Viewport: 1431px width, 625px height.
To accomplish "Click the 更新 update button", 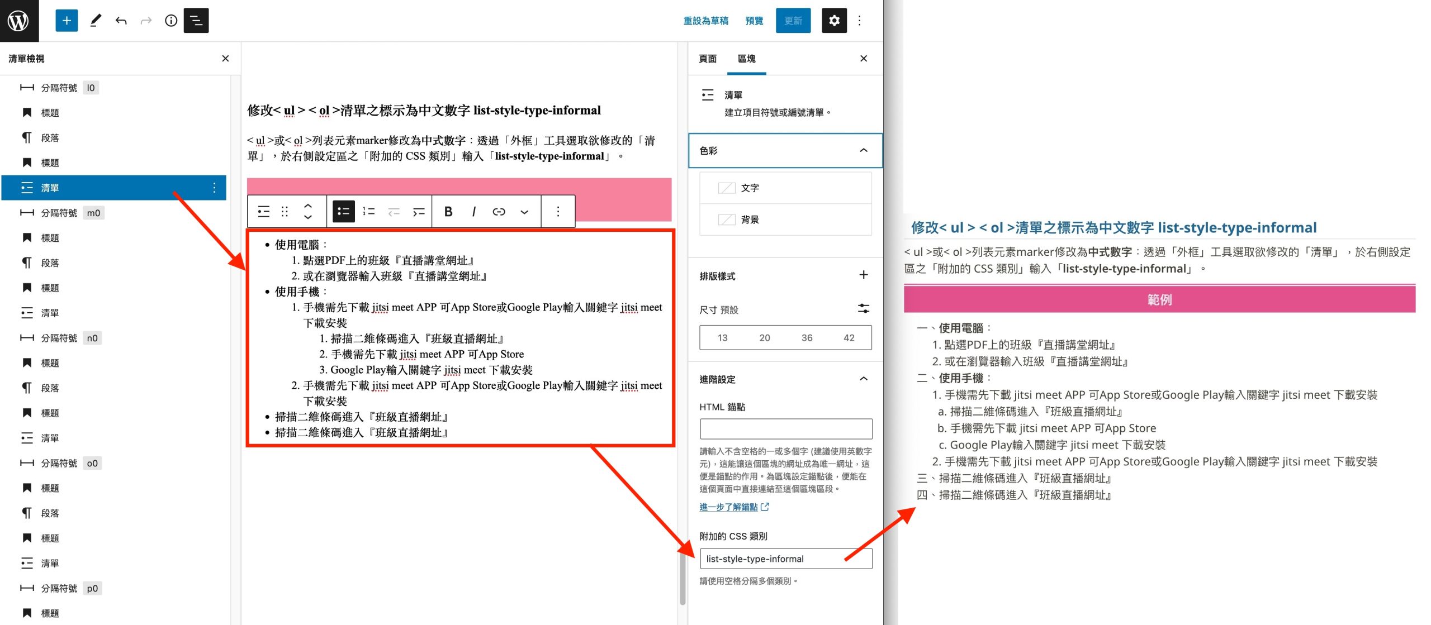I will (x=793, y=21).
